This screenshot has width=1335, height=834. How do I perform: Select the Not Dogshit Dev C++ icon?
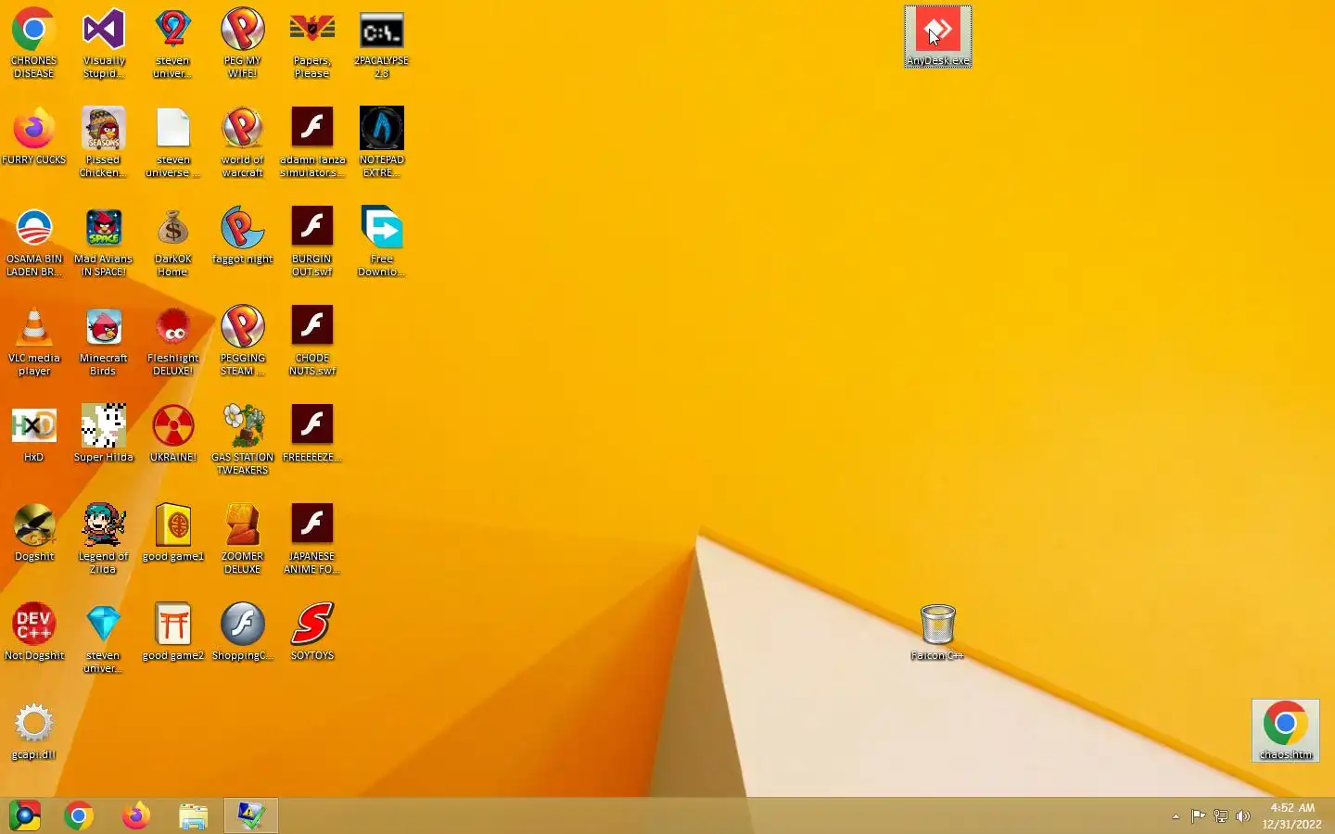click(34, 631)
